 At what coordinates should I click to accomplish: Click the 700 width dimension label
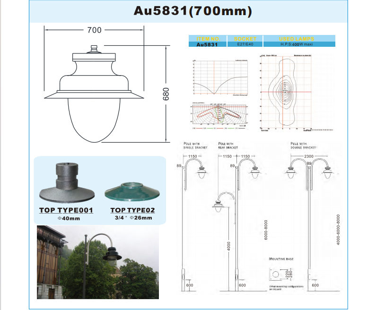pyautogui.click(x=95, y=30)
